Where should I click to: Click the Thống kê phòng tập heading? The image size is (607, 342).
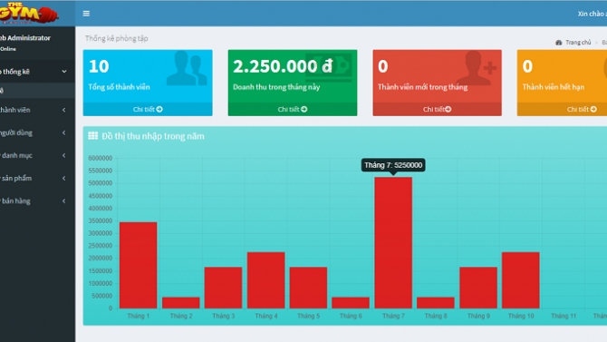coord(117,38)
